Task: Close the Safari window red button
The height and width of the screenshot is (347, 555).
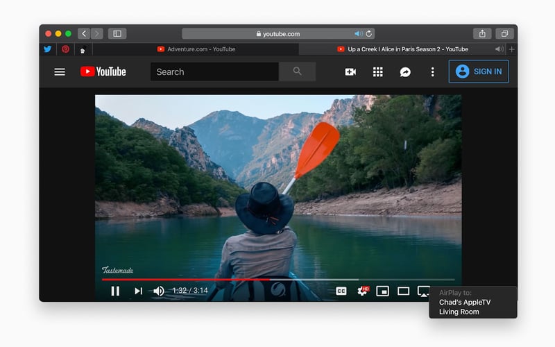Action: 49,33
